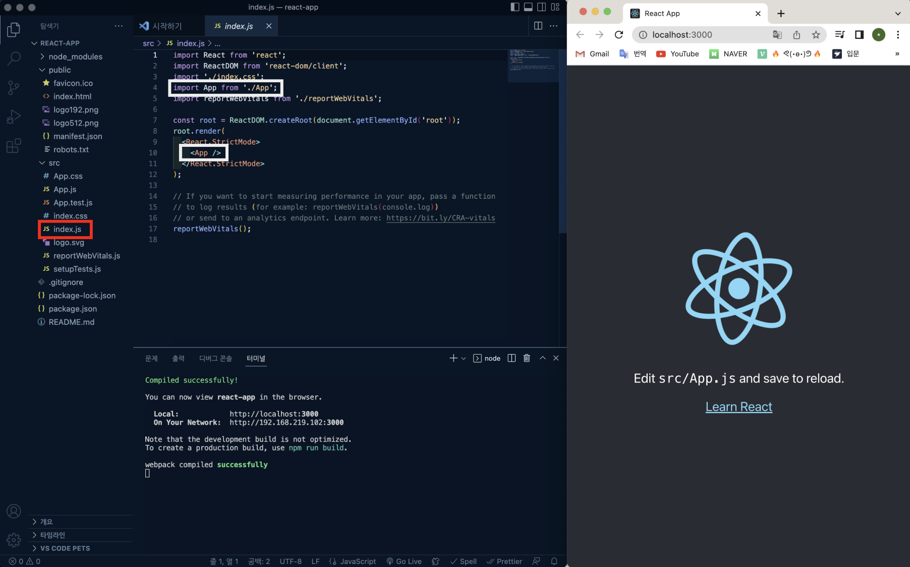Expand the node_modules folder
This screenshot has height=567, width=910.
click(x=81, y=56)
